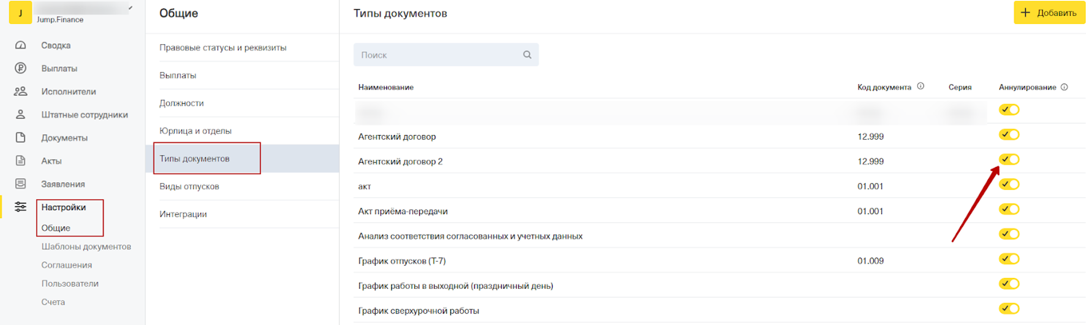Click the Настройки sliders icon
This screenshot has height=325, width=1086.
point(21,207)
